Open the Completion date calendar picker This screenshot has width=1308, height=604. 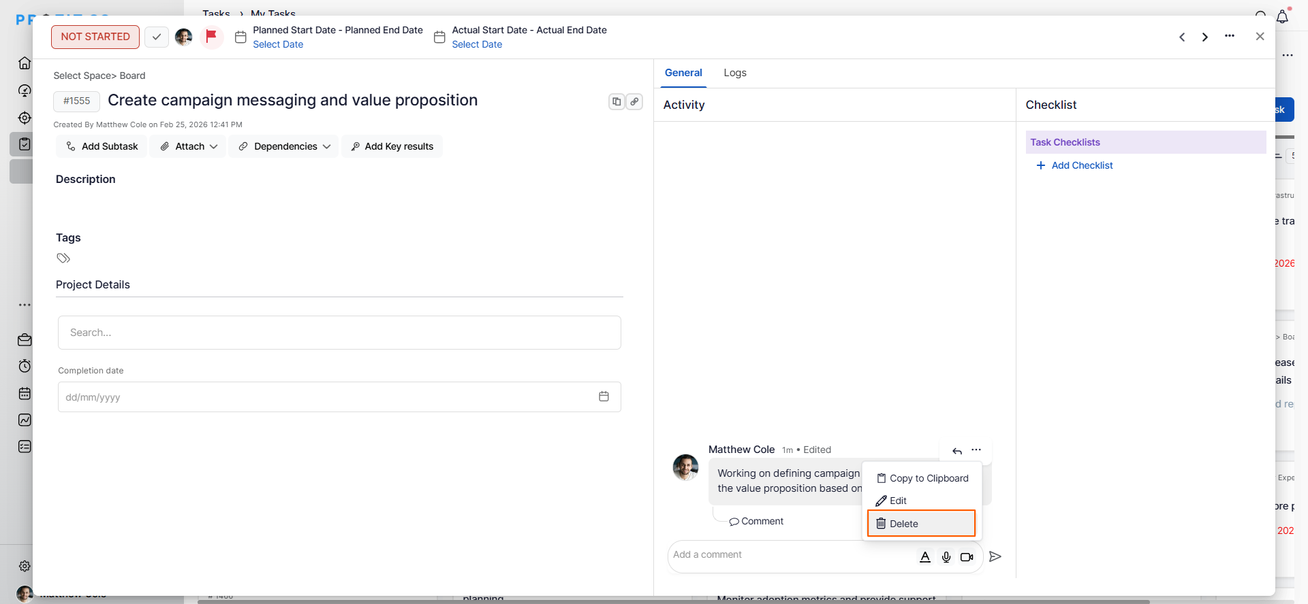point(604,397)
